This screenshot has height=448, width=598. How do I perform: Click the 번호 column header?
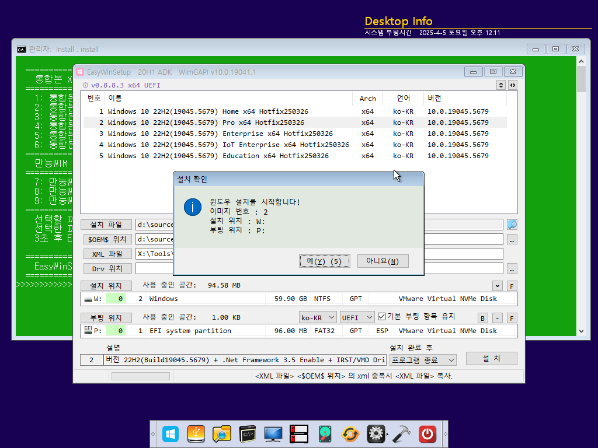pos(94,98)
